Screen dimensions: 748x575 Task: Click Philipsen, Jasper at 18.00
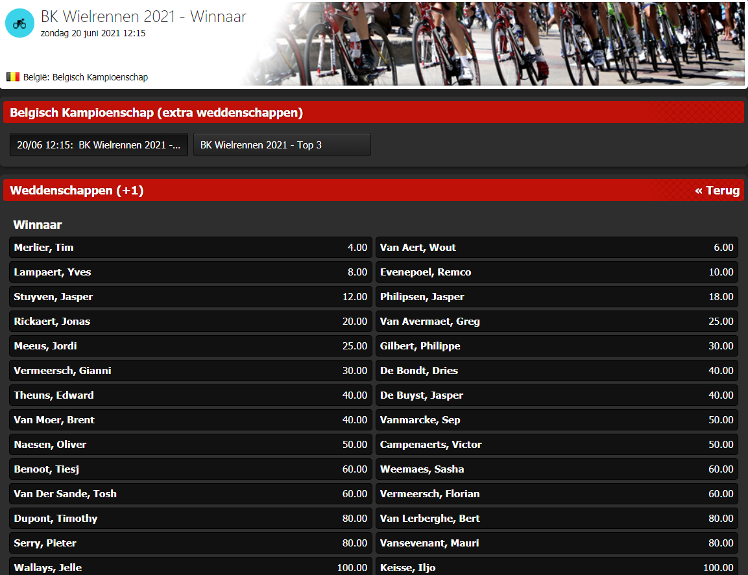point(557,297)
